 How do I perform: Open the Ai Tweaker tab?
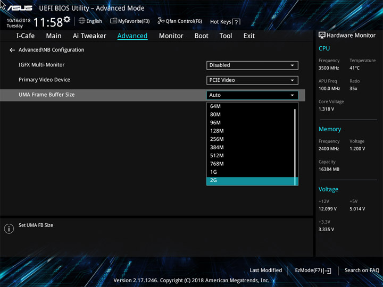click(89, 36)
